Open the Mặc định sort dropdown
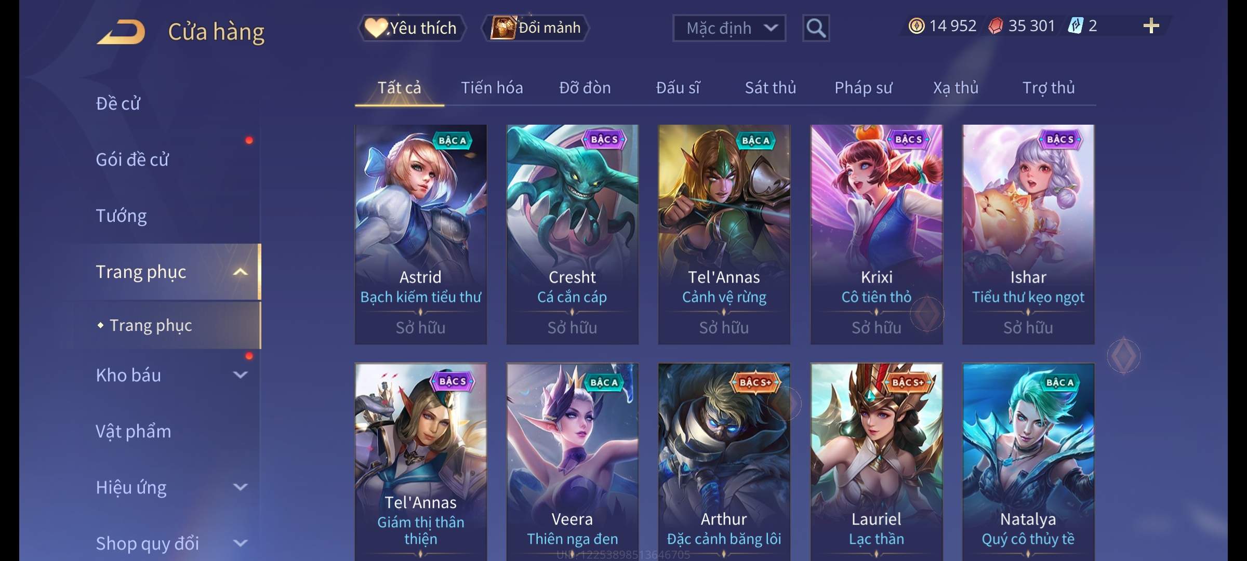This screenshot has width=1247, height=561. tap(729, 28)
